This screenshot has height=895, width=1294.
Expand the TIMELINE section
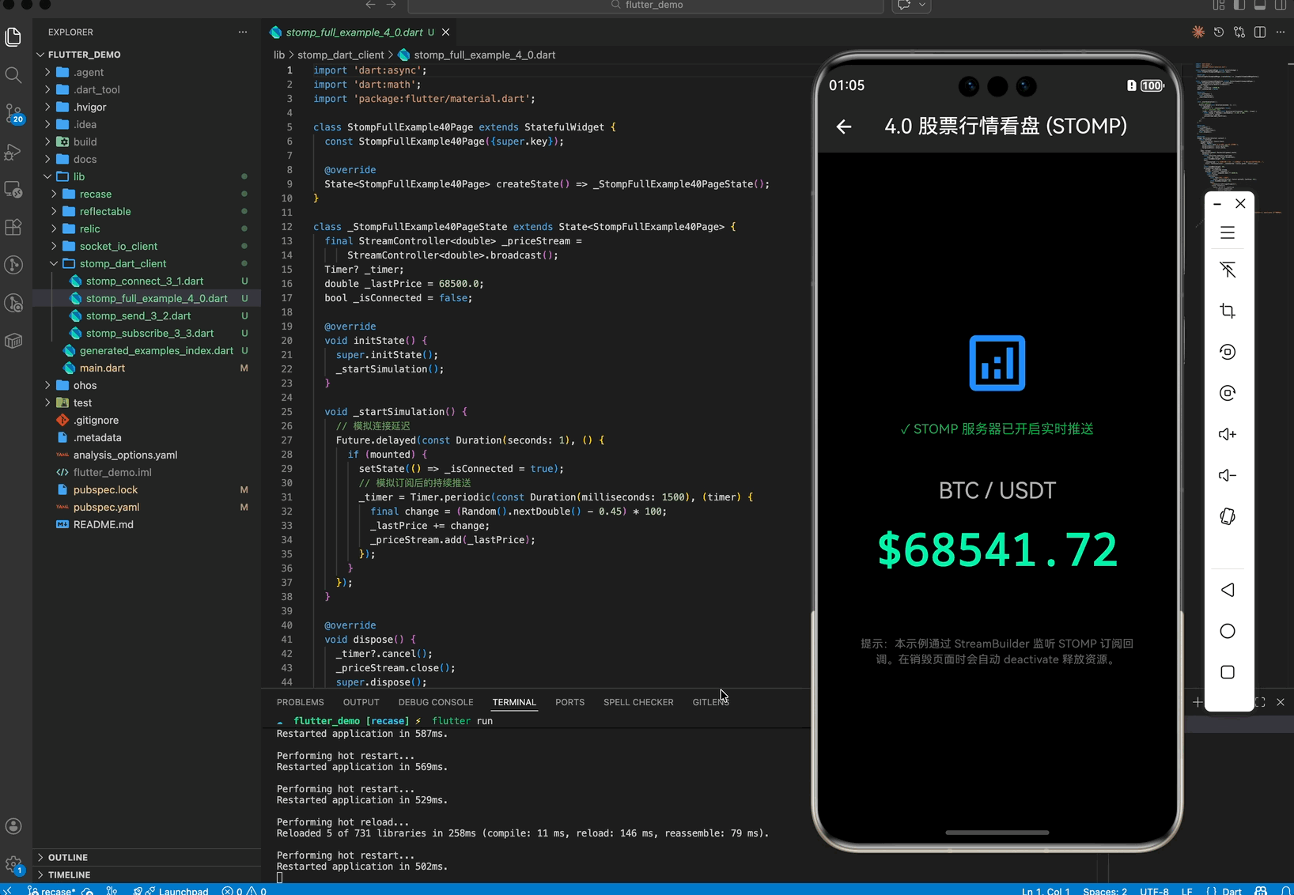(x=146, y=874)
